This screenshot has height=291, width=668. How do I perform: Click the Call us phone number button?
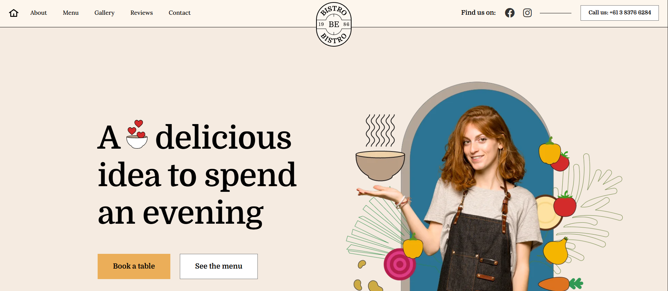tap(620, 13)
